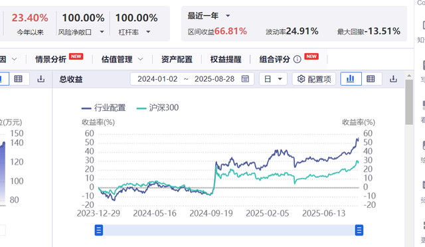The image size is (425, 247).
Task: Switch 总收益 panel to table view
Action: pyautogui.click(x=371, y=79)
